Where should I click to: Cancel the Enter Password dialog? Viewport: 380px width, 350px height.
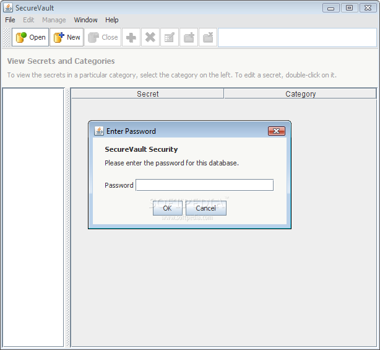pos(206,208)
